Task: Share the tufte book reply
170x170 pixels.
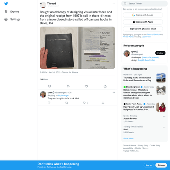Action: pos(103,102)
